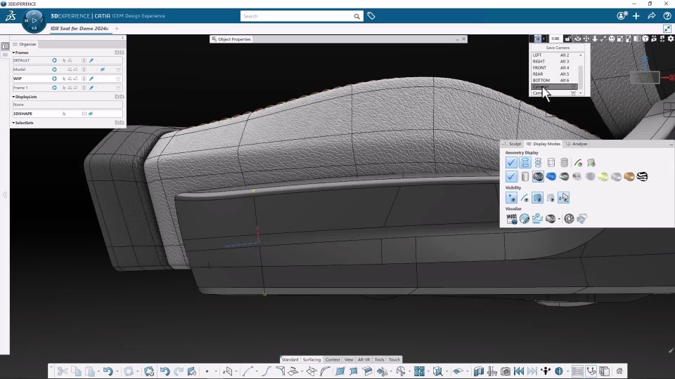Open the Analyze tab
The image size is (675, 379).
[x=577, y=144]
